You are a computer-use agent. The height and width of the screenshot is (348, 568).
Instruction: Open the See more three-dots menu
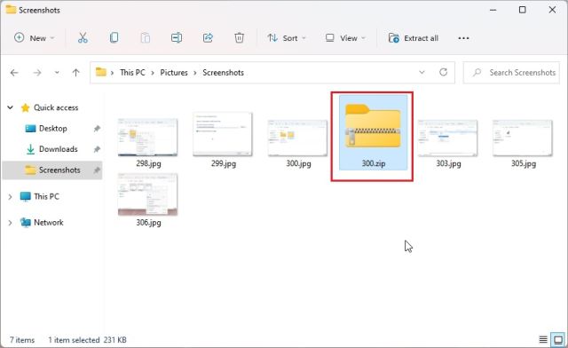(463, 37)
